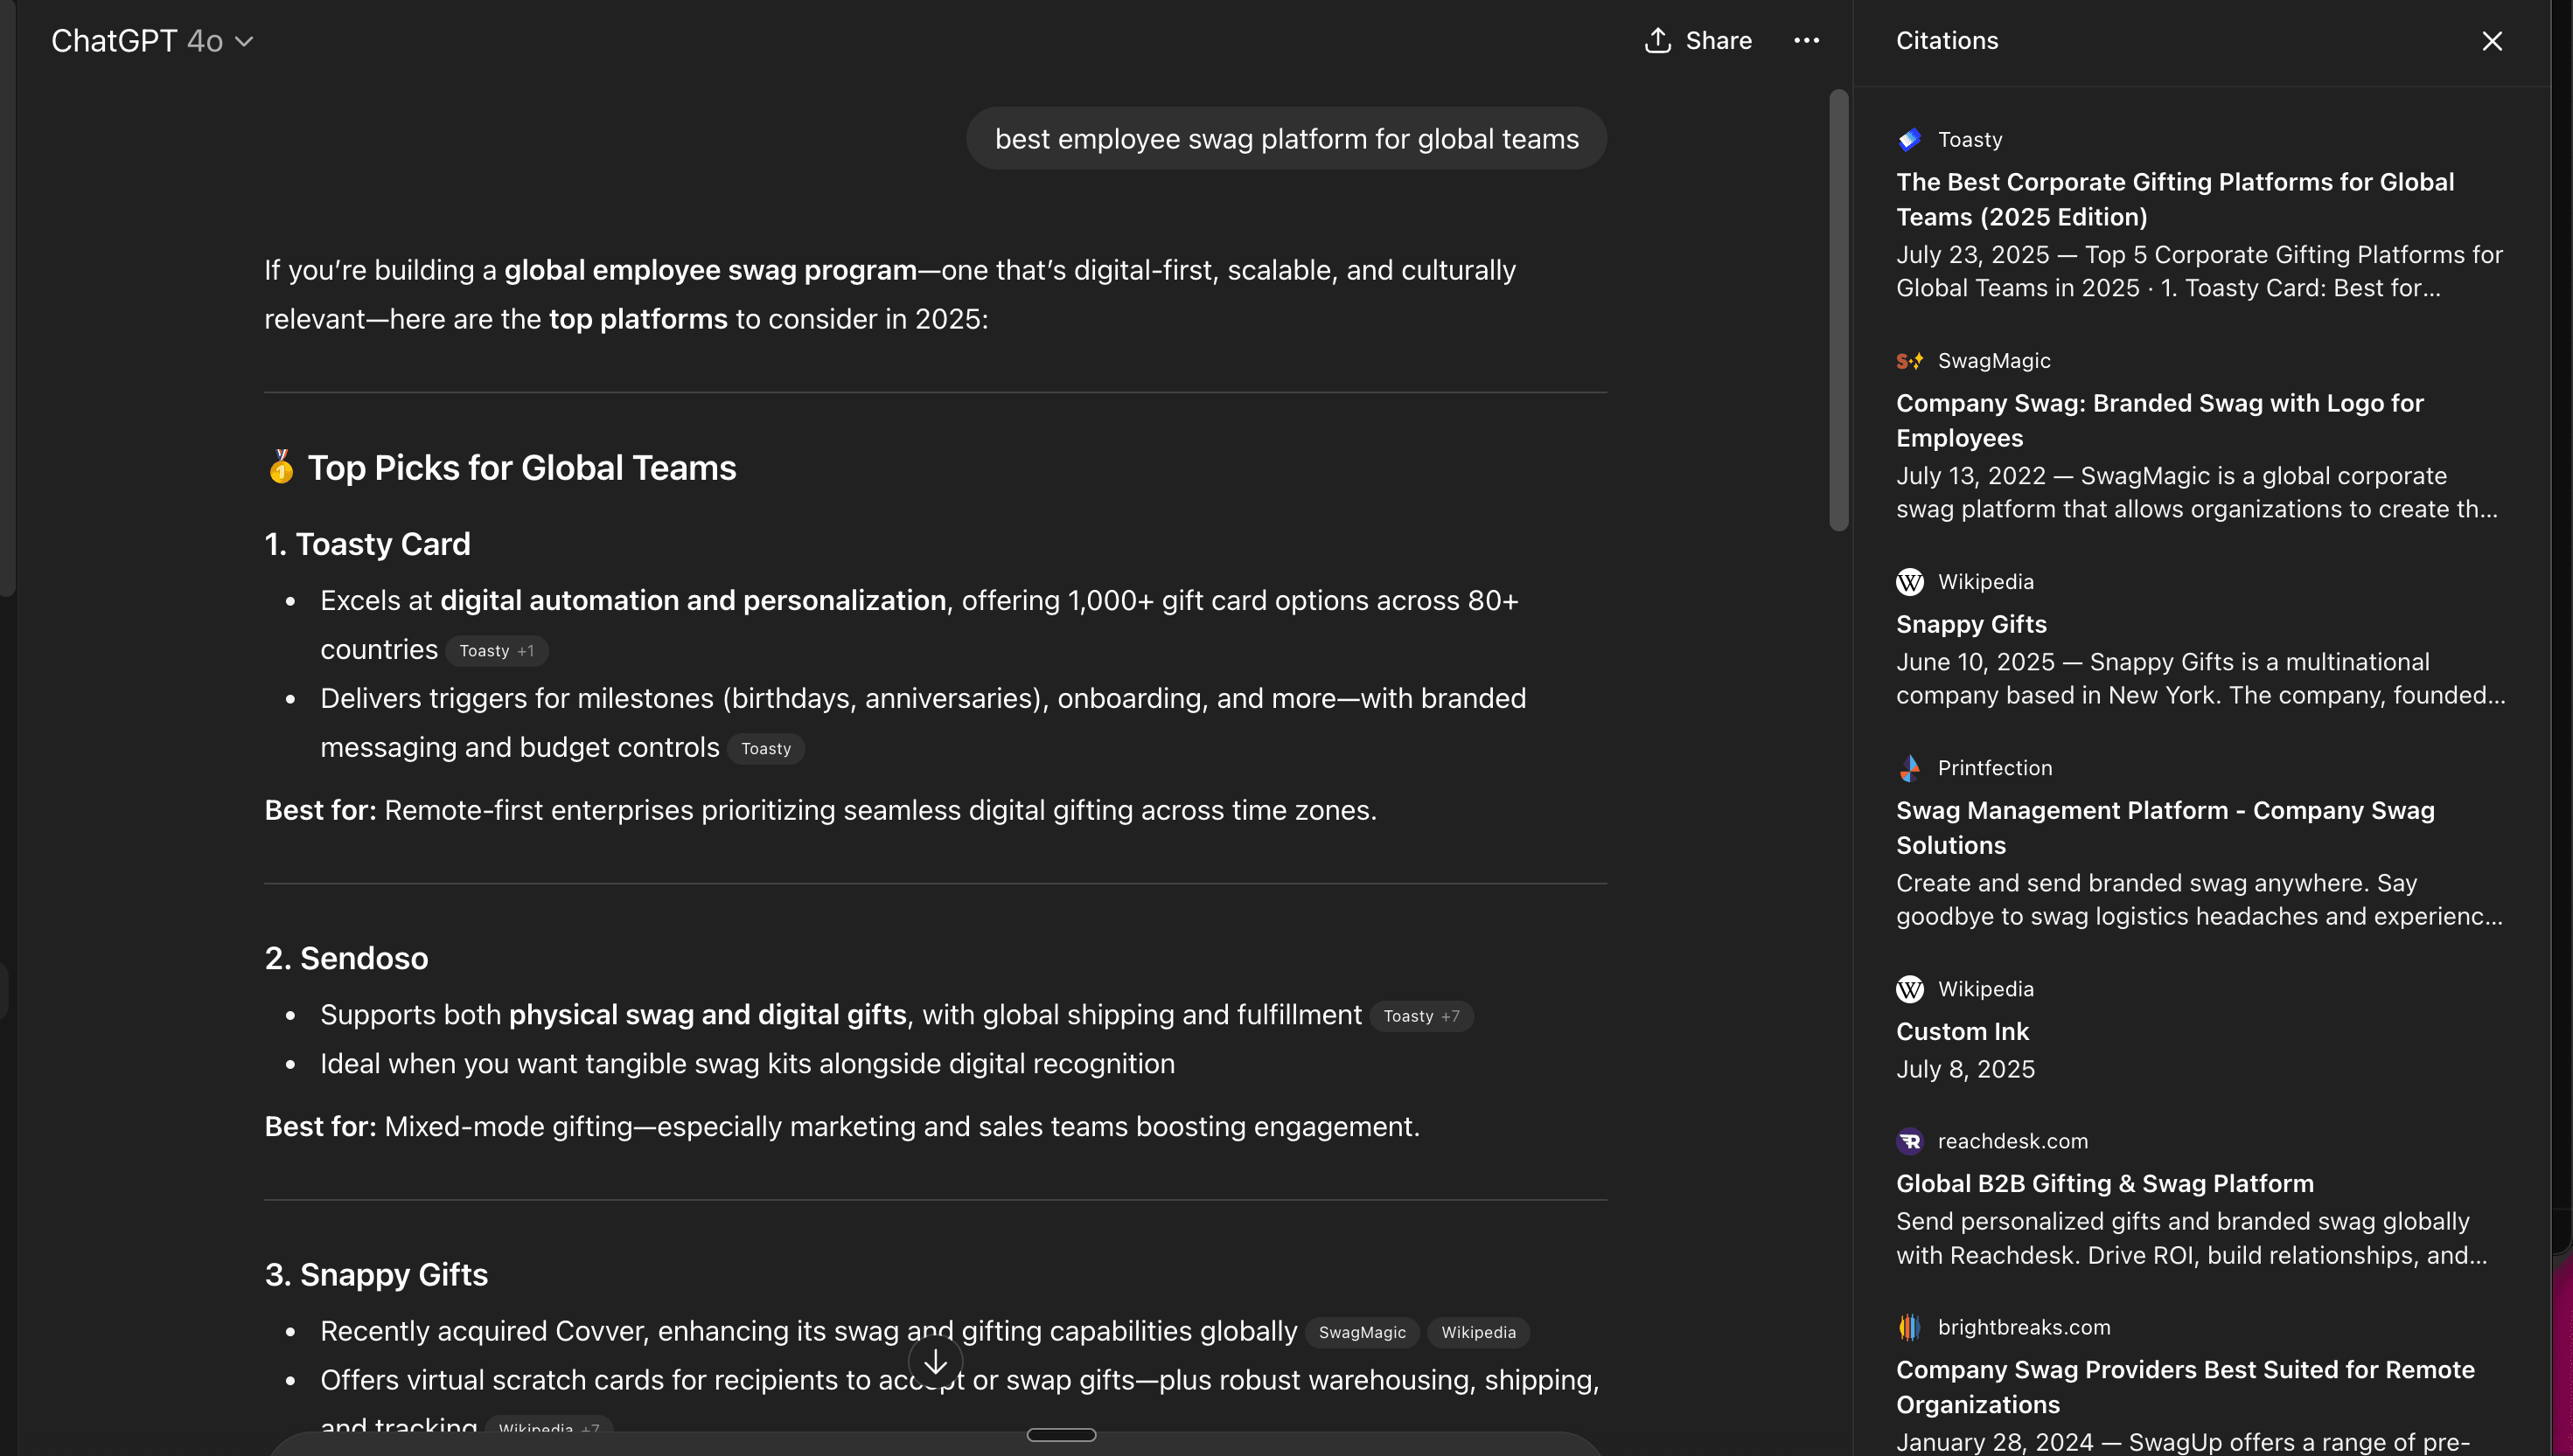Click the Share button
This screenshot has height=1456, width=2573.
click(x=1698, y=41)
